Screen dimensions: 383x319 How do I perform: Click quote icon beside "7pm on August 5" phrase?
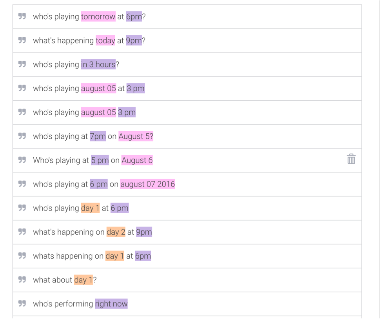click(22, 136)
